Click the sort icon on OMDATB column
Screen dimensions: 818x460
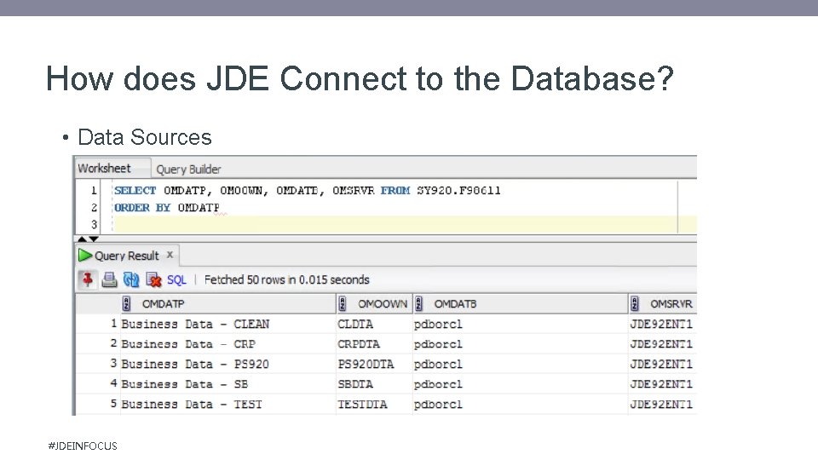click(420, 304)
